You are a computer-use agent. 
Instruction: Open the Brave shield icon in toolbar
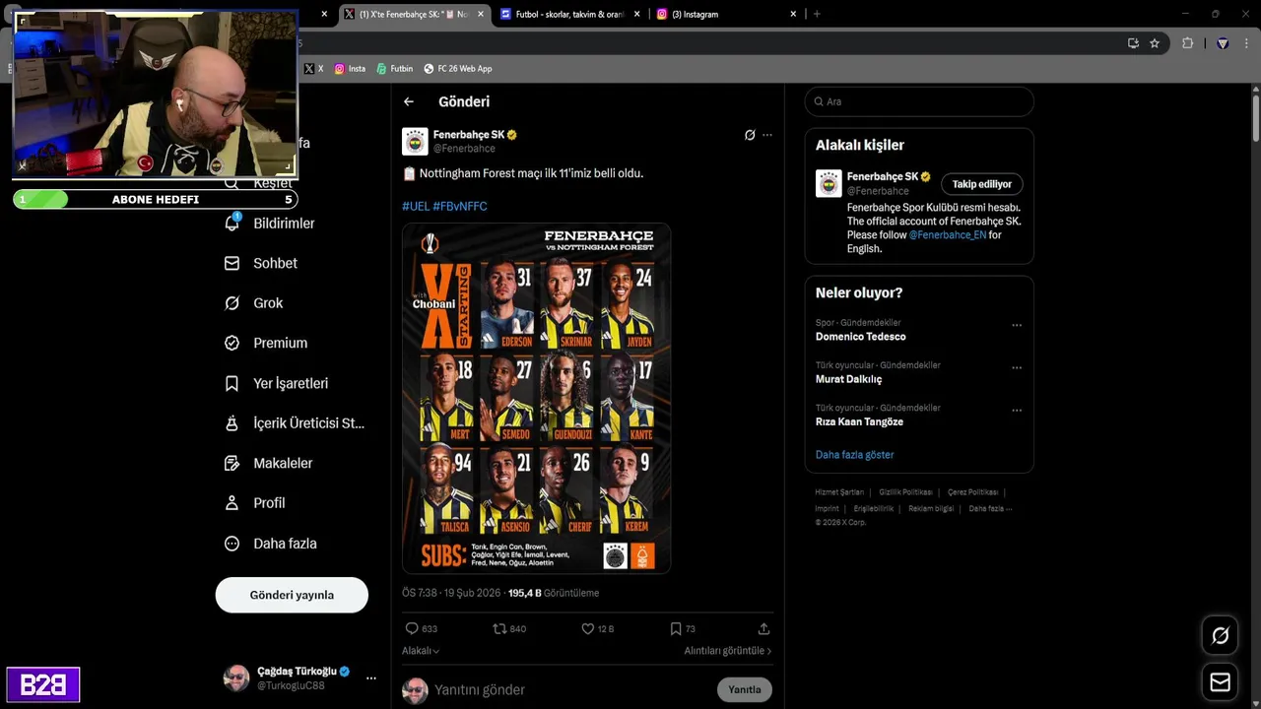pyautogui.click(x=1223, y=43)
